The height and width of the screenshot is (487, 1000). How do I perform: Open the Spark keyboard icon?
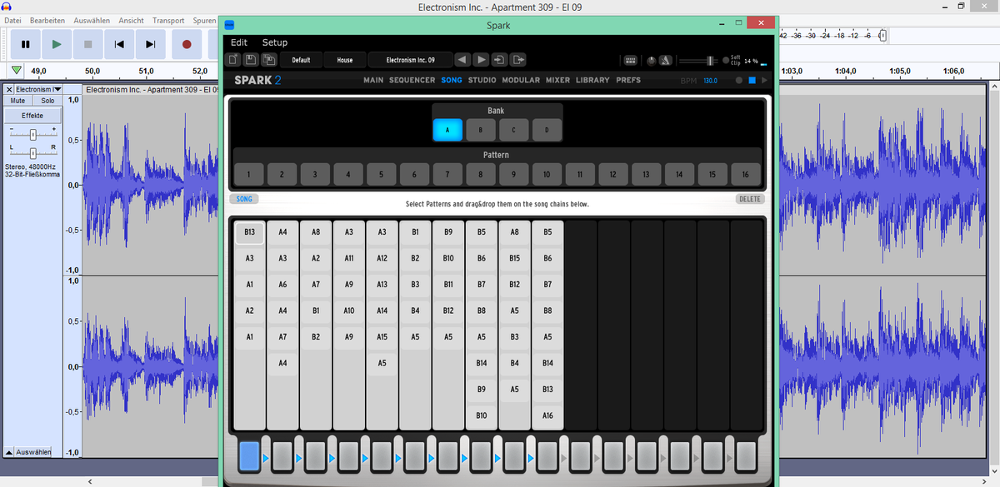tap(631, 61)
